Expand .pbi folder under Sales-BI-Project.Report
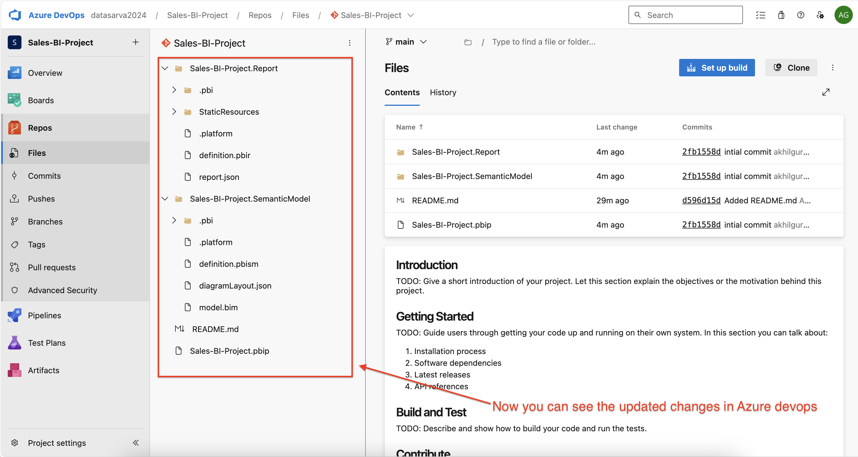Image resolution: width=858 pixels, height=457 pixels. point(174,90)
